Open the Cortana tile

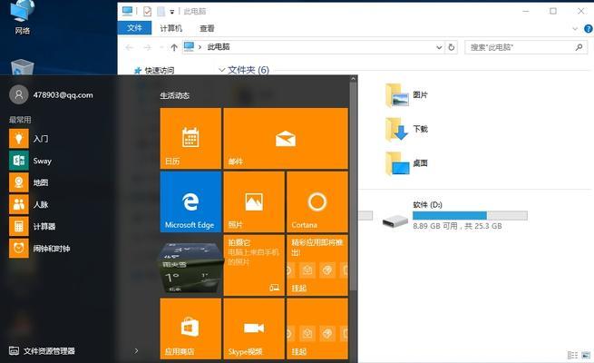click(x=317, y=201)
